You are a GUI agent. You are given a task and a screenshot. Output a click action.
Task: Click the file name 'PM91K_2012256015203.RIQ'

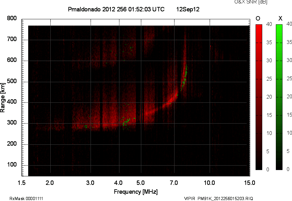click(225, 198)
